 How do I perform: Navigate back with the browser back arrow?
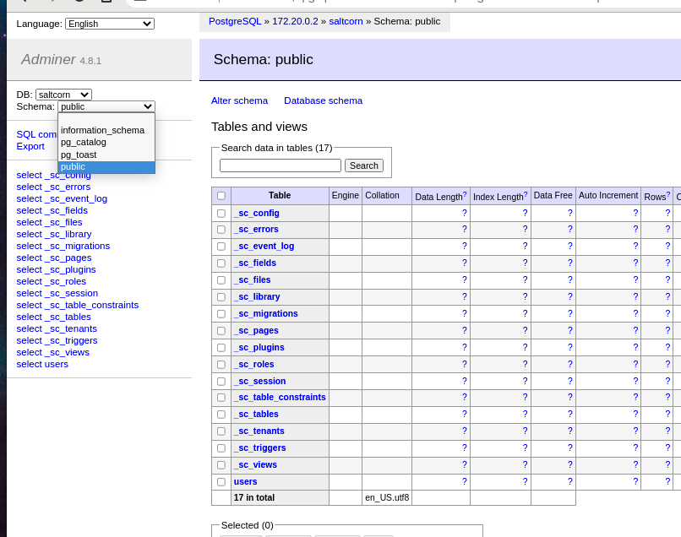click(x=24, y=3)
